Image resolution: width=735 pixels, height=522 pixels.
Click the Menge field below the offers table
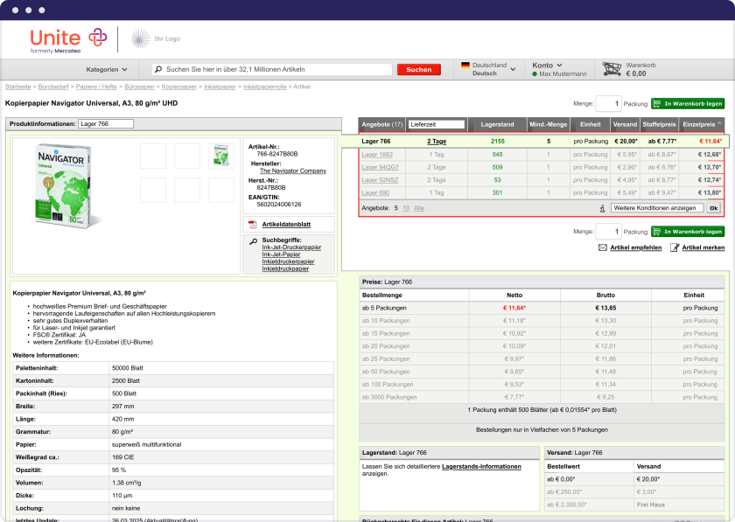(608, 232)
